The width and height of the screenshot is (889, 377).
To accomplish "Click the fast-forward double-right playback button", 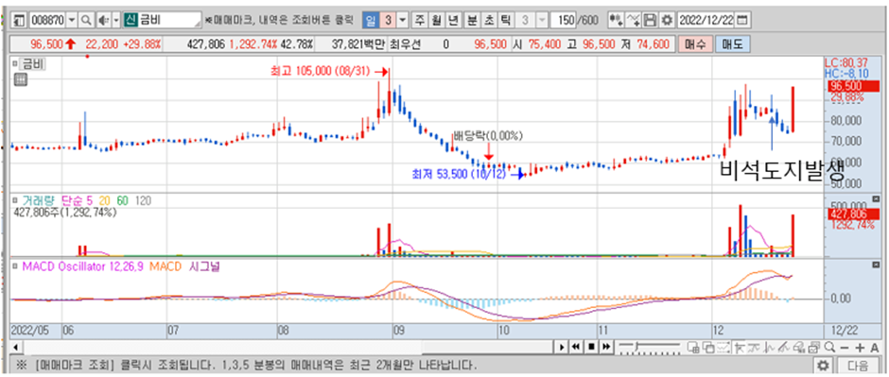I will click(x=606, y=347).
